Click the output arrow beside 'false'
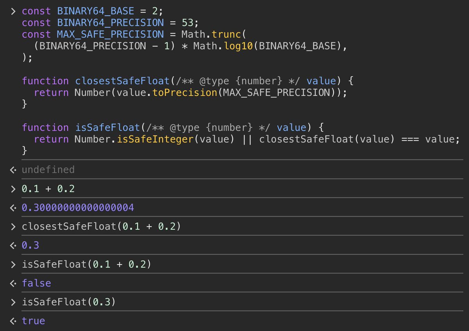Viewport: 469px width, 331px height. click(13, 283)
